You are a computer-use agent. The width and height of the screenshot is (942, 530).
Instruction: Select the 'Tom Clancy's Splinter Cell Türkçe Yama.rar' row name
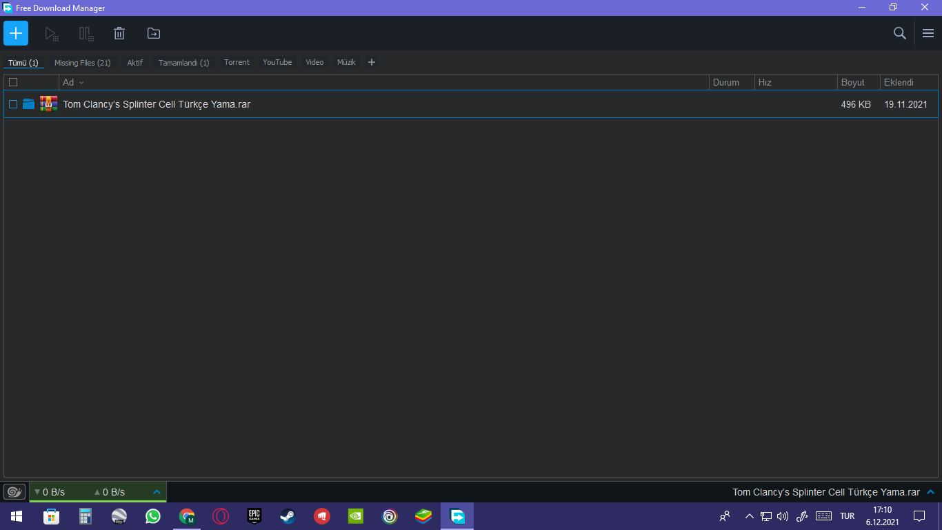point(157,104)
